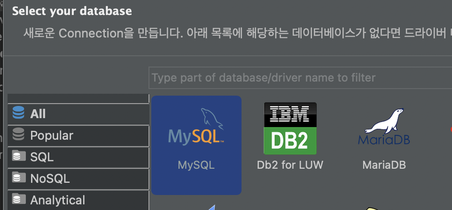Select the MySQL database tile
The width and height of the screenshot is (452, 210).
196,145
